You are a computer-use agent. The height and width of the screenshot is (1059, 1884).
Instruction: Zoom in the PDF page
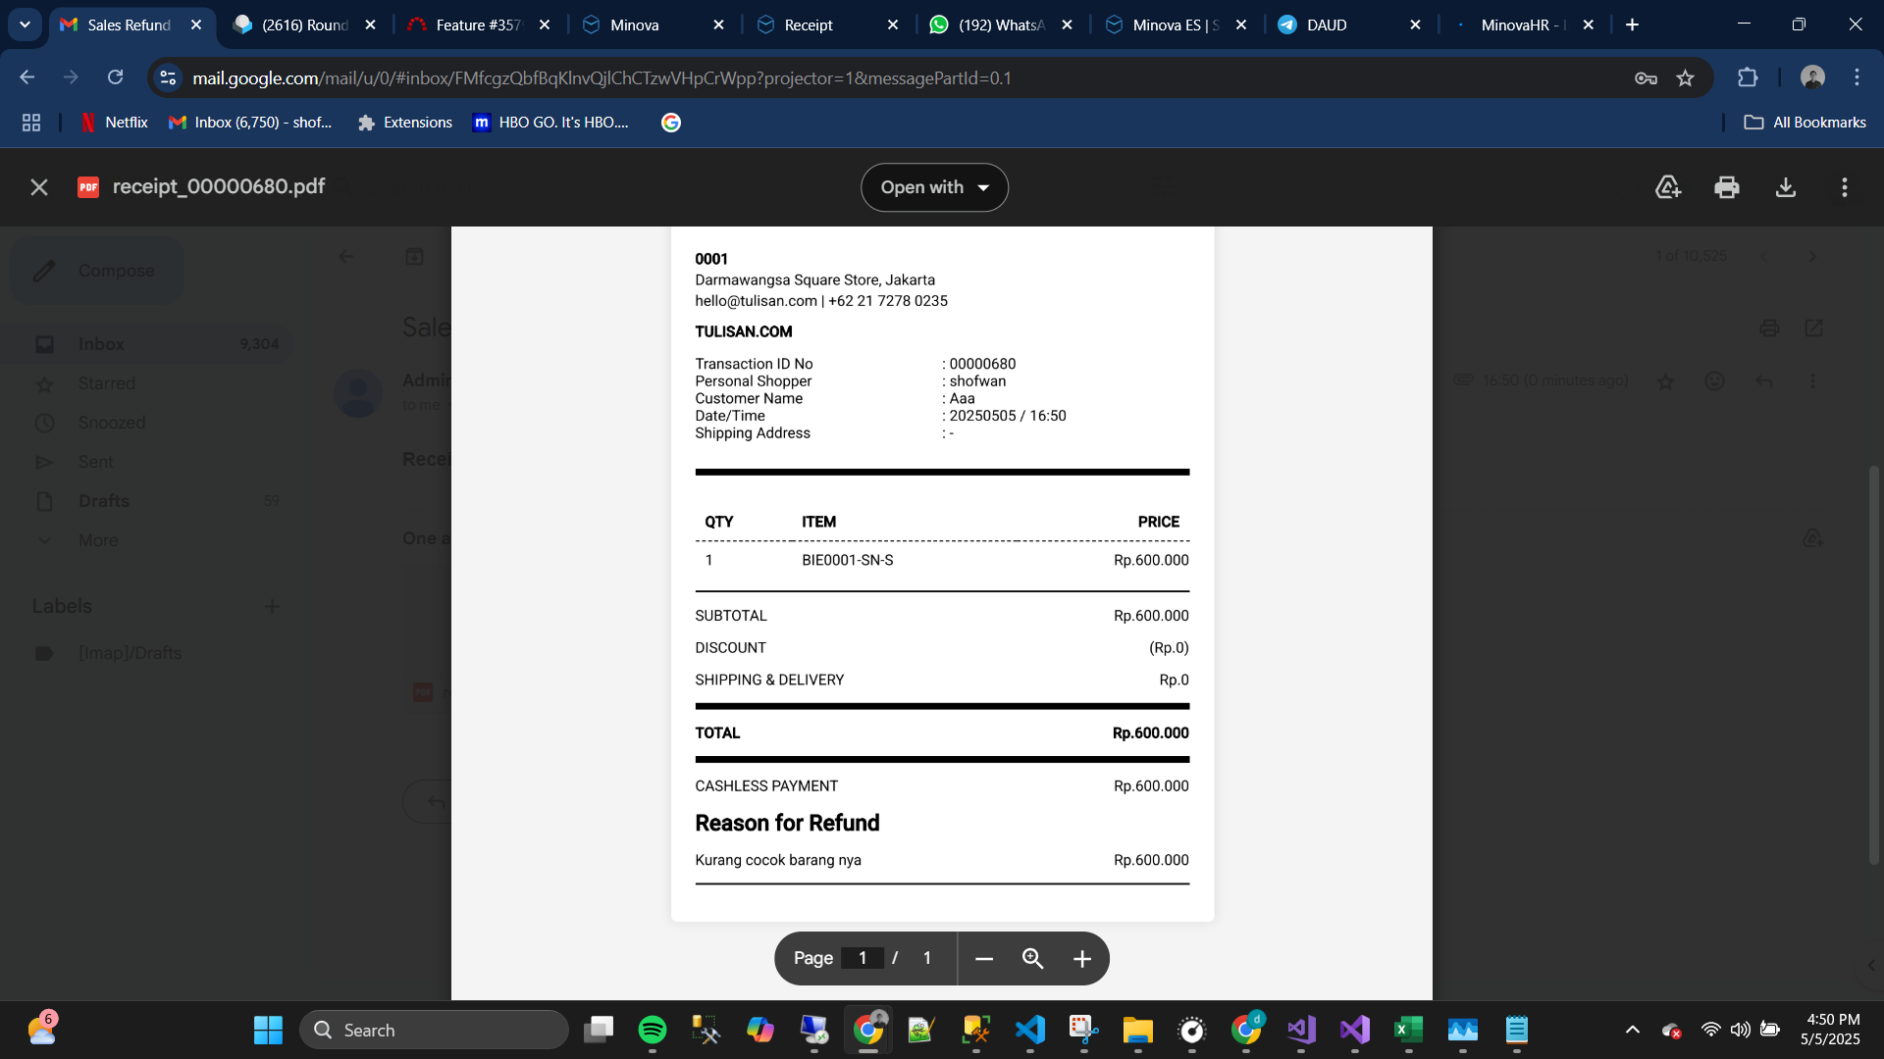tap(1081, 958)
